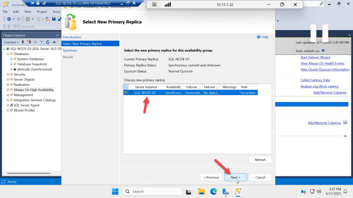Click Add/Remove Columns collapse circle icon
Viewport: 353px width, 198px height.
click(x=345, y=122)
